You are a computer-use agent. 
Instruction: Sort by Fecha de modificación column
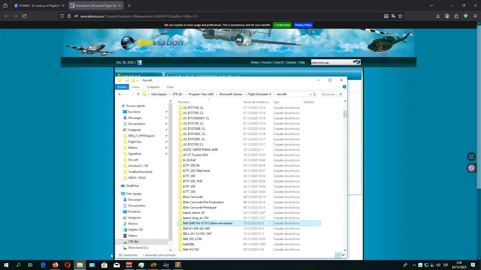256,102
